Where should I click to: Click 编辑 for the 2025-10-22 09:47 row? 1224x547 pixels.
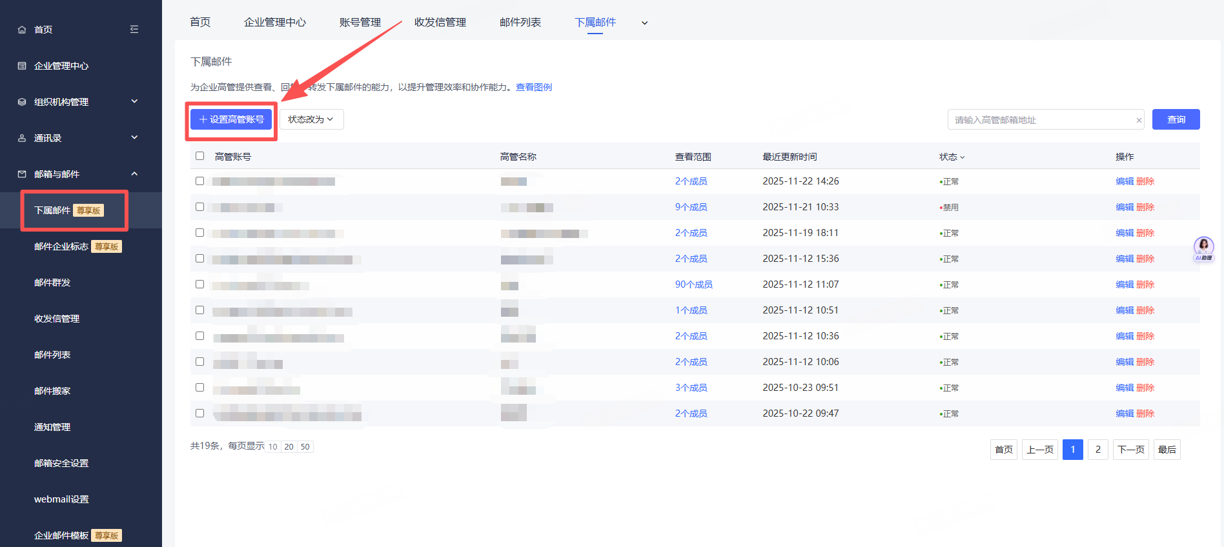pyautogui.click(x=1125, y=413)
